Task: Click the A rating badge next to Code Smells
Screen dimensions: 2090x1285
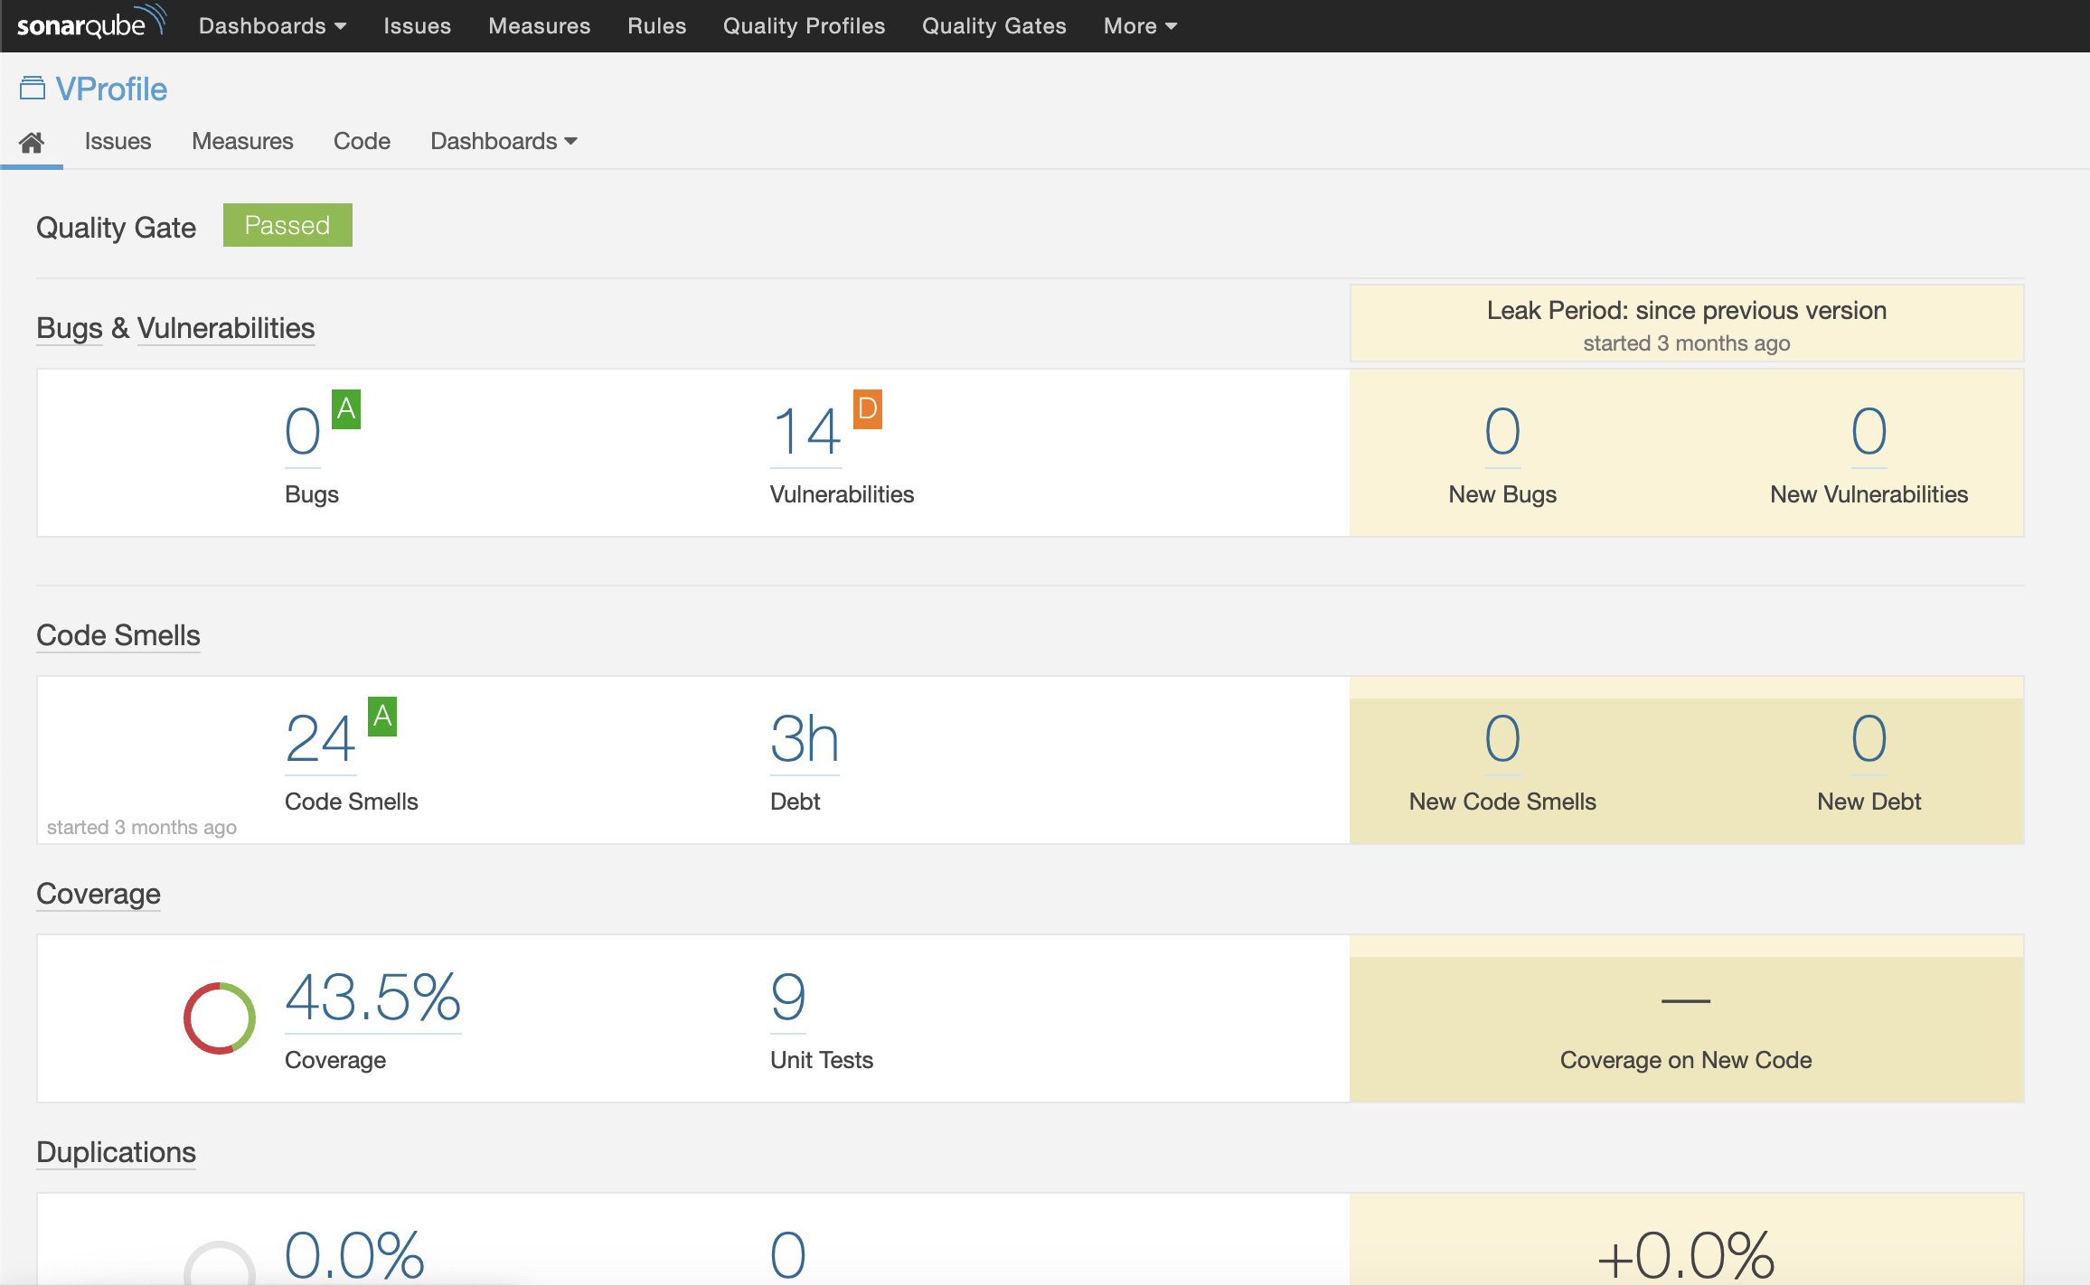Action: [x=382, y=717]
